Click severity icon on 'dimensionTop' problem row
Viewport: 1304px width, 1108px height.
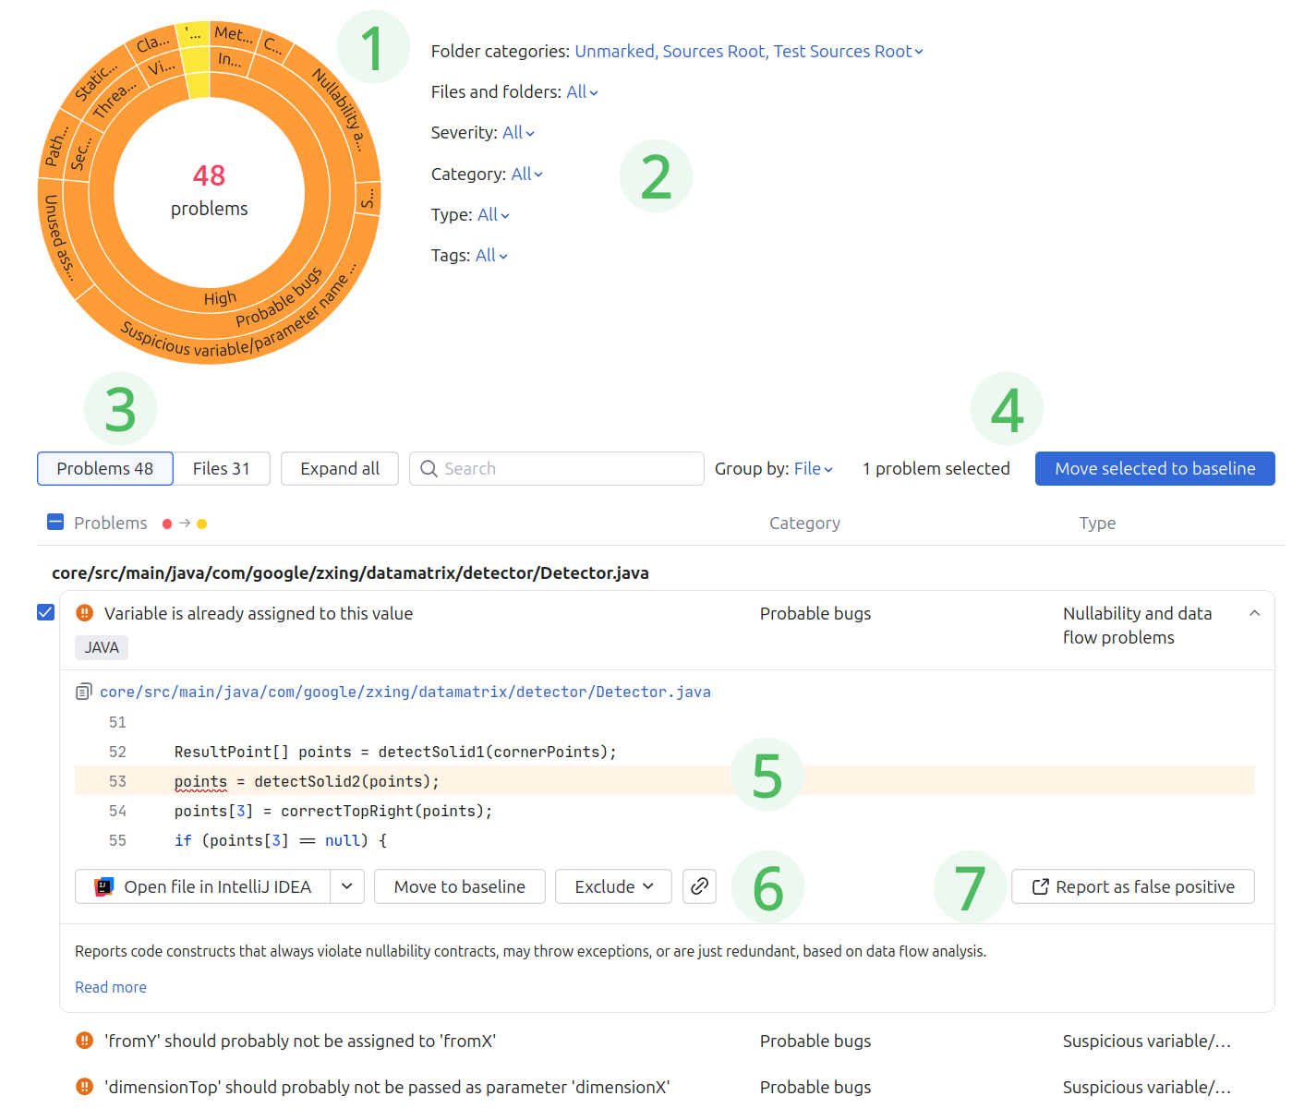tap(84, 1087)
